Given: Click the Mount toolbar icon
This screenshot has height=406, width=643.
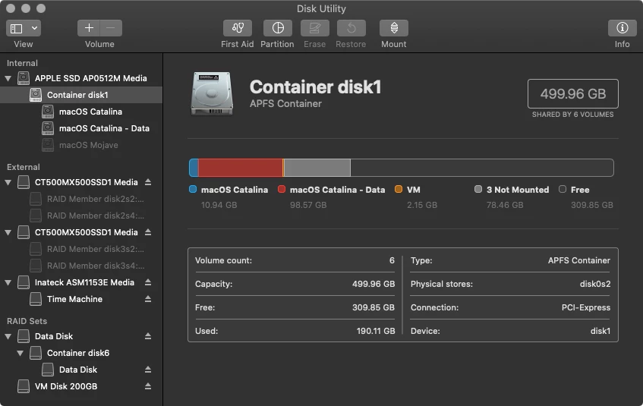Looking at the screenshot, I should 394,28.
